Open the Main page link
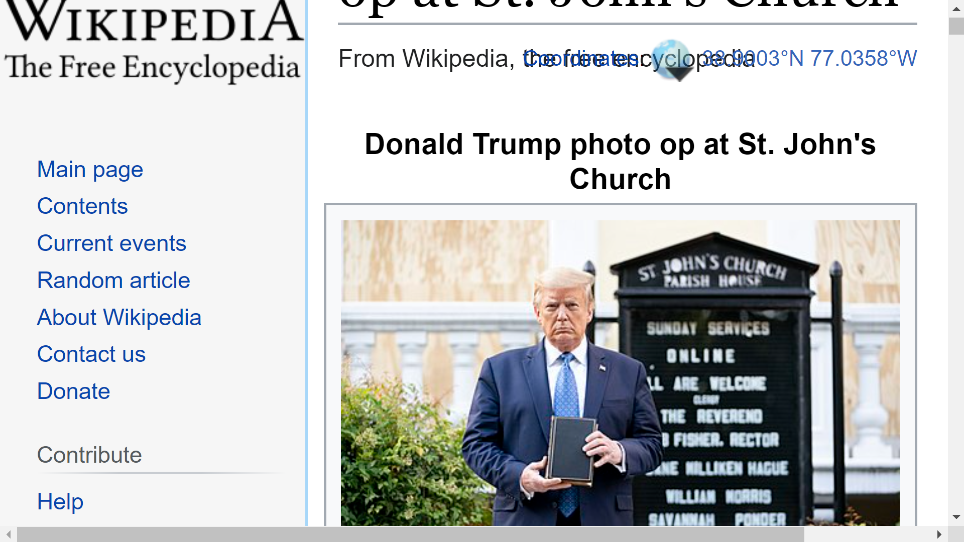This screenshot has height=542, width=964. pyautogui.click(x=90, y=170)
